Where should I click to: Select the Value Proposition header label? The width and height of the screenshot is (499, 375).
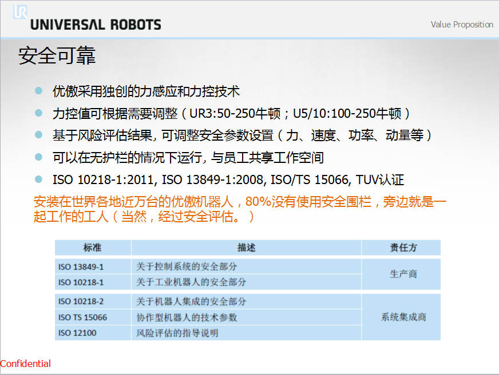pyautogui.click(x=461, y=25)
